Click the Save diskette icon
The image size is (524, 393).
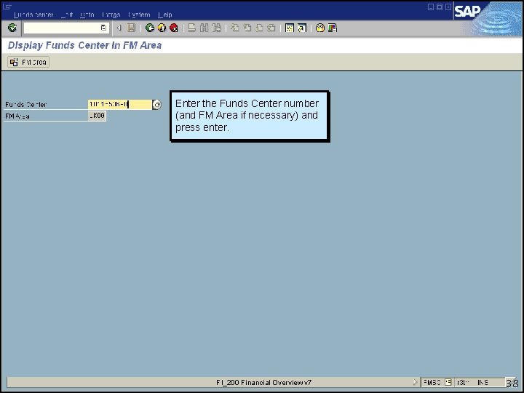131,28
